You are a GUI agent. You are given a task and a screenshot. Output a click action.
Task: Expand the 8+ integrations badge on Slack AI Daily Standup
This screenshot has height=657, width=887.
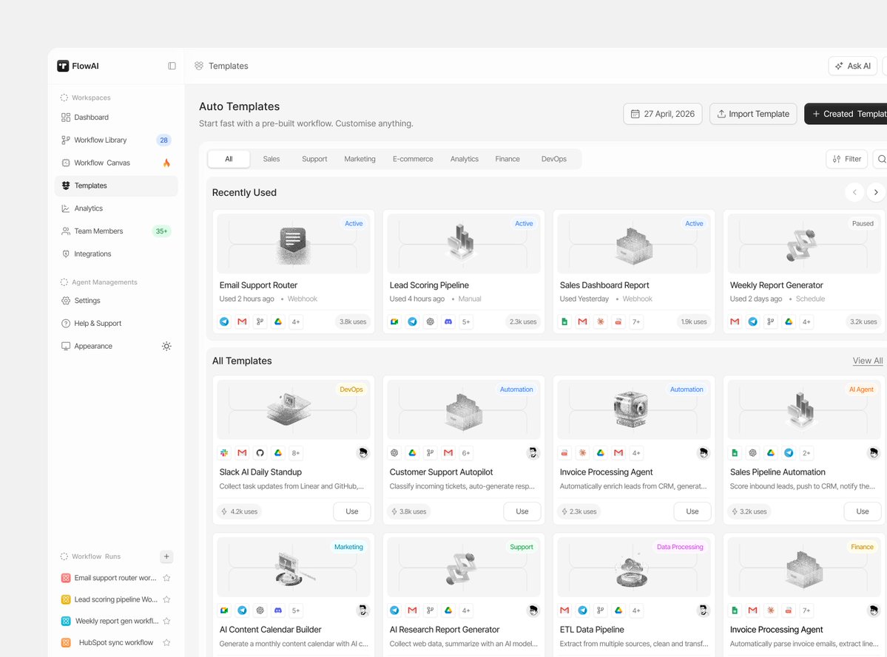(x=296, y=452)
